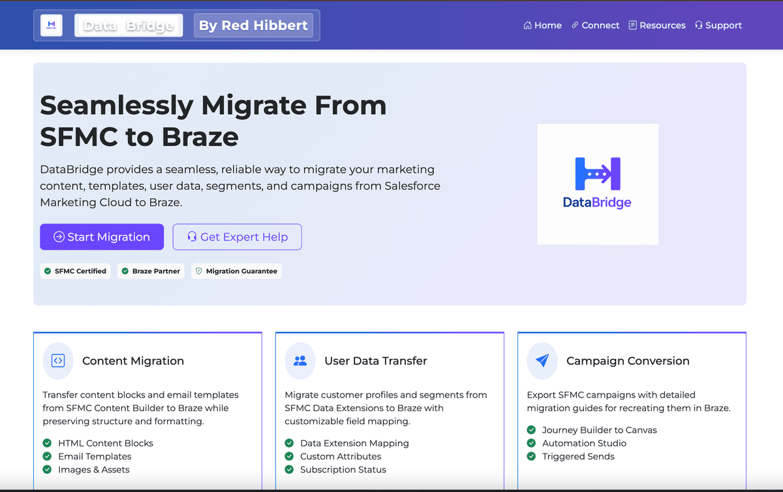The height and width of the screenshot is (492, 783).
Task: Click the Custom Attributes text
Action: [341, 456]
